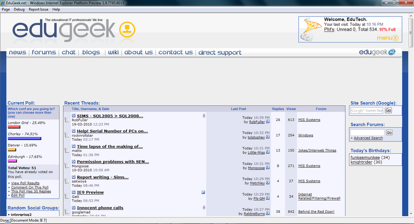
Task: Toggle checkbox icon before Innocent phone calls thread
Action: [74, 207]
